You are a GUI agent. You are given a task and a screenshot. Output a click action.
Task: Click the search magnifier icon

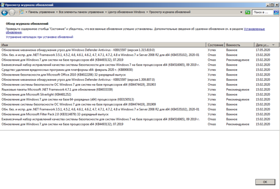tap(276, 12)
